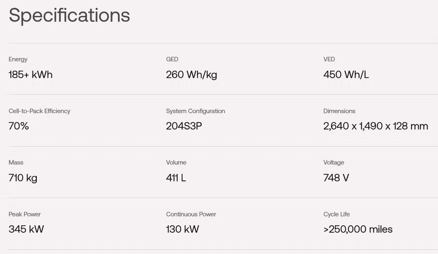The width and height of the screenshot is (438, 254).
Task: Click the VED label
Action: [x=329, y=59]
